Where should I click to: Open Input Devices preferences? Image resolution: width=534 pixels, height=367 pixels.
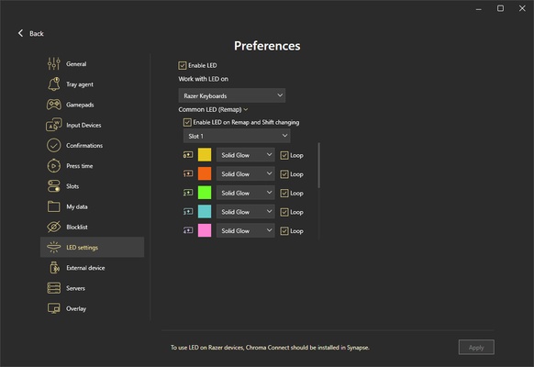tap(92, 125)
